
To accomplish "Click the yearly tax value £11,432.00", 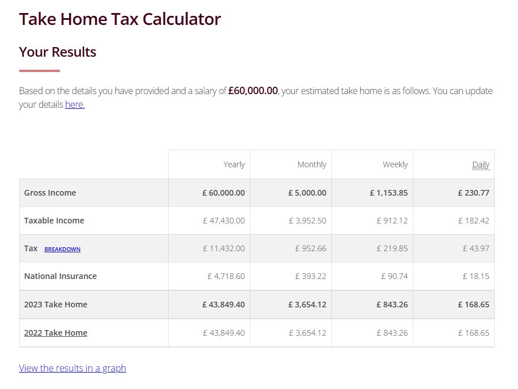I will coord(224,248).
